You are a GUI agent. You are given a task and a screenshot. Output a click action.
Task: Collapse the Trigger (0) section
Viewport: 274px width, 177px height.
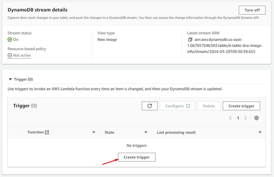[10, 80]
